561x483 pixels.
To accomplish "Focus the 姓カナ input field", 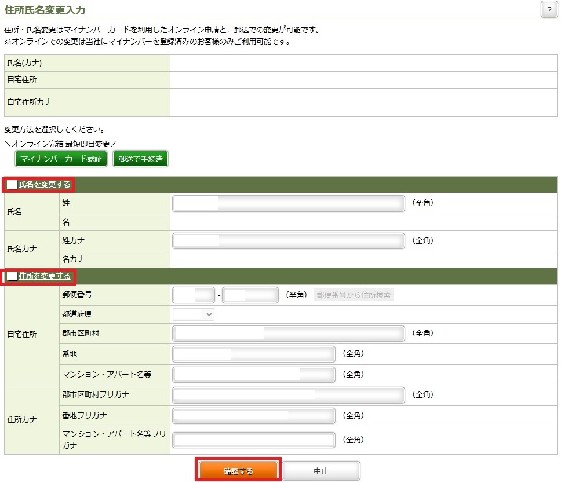I will (x=288, y=240).
